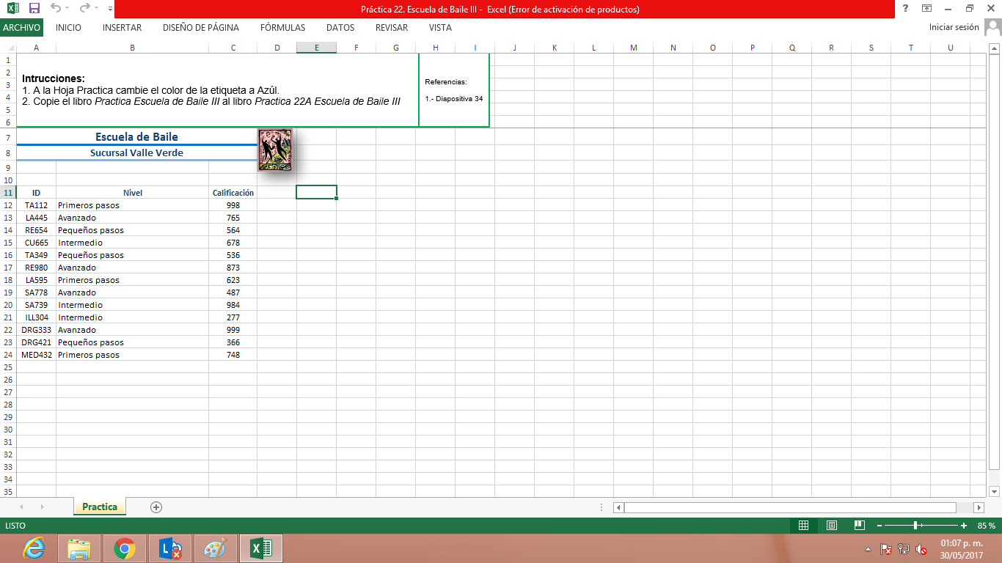Open Paint from the taskbar
The image size is (1002, 563).
[216, 548]
